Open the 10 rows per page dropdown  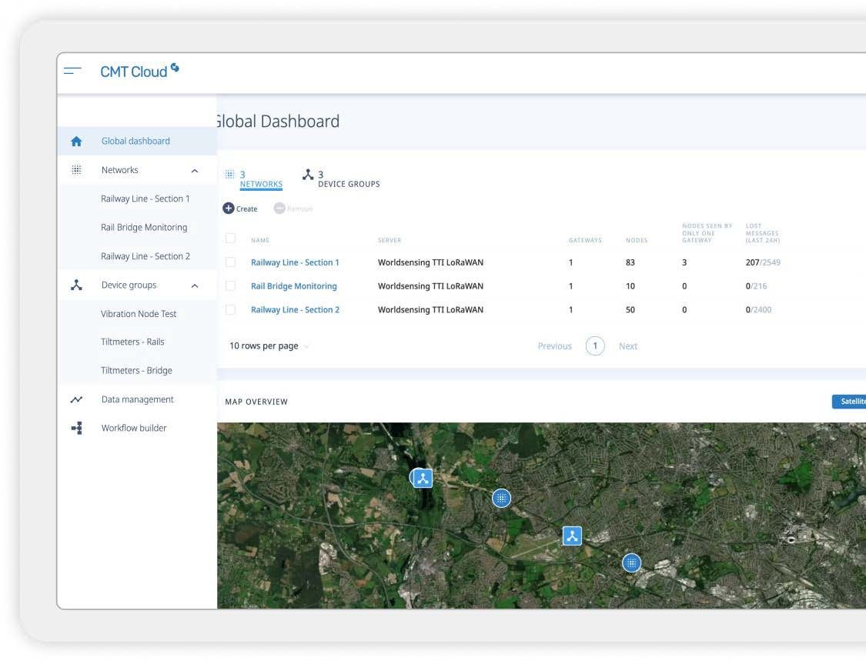click(x=269, y=346)
